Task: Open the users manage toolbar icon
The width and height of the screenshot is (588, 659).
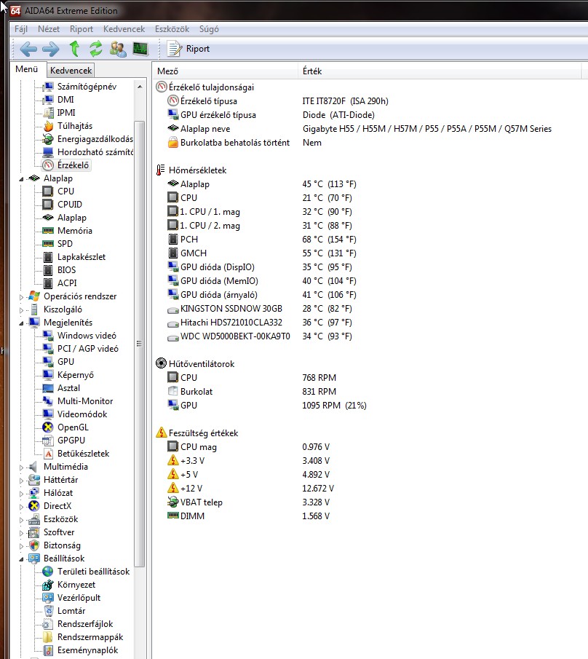Action: click(118, 49)
